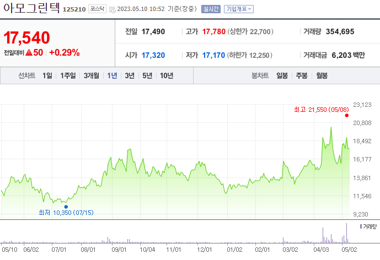
Task: Click the 16,177 y-axis label
Action: coord(362,159)
